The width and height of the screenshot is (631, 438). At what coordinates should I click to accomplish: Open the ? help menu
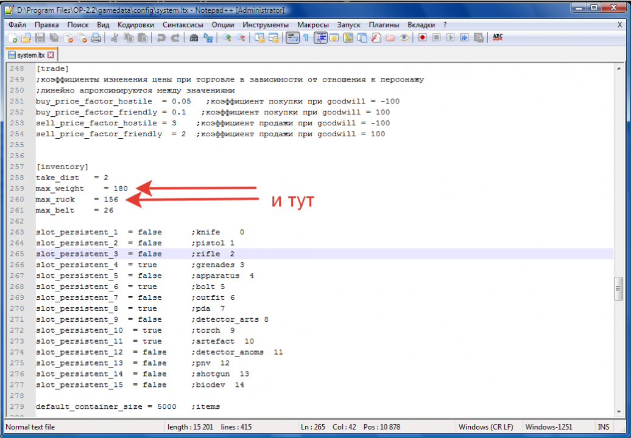click(445, 25)
